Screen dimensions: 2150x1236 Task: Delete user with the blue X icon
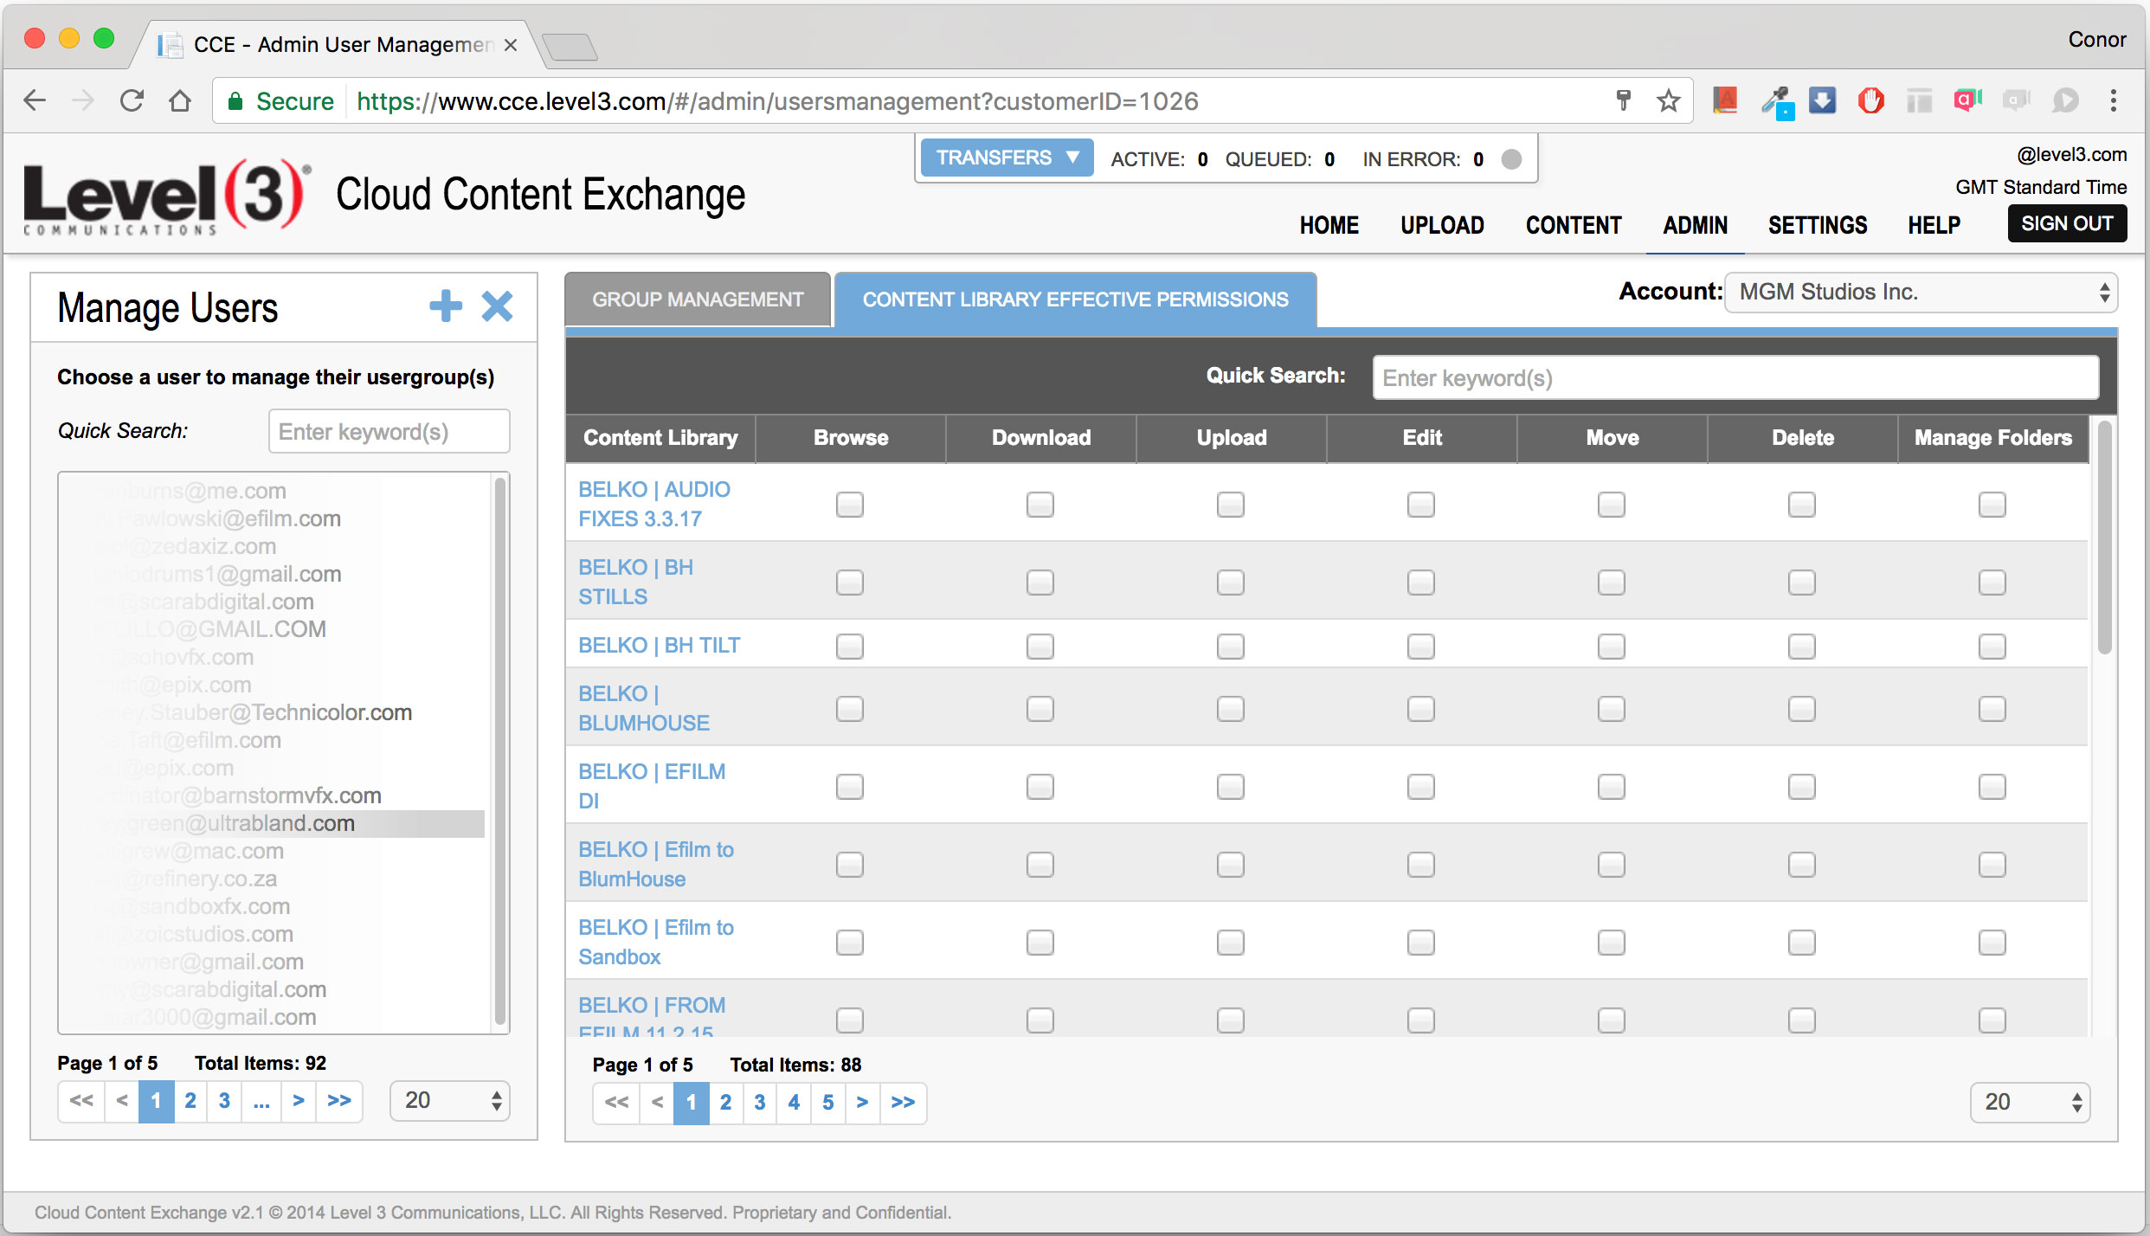point(497,306)
